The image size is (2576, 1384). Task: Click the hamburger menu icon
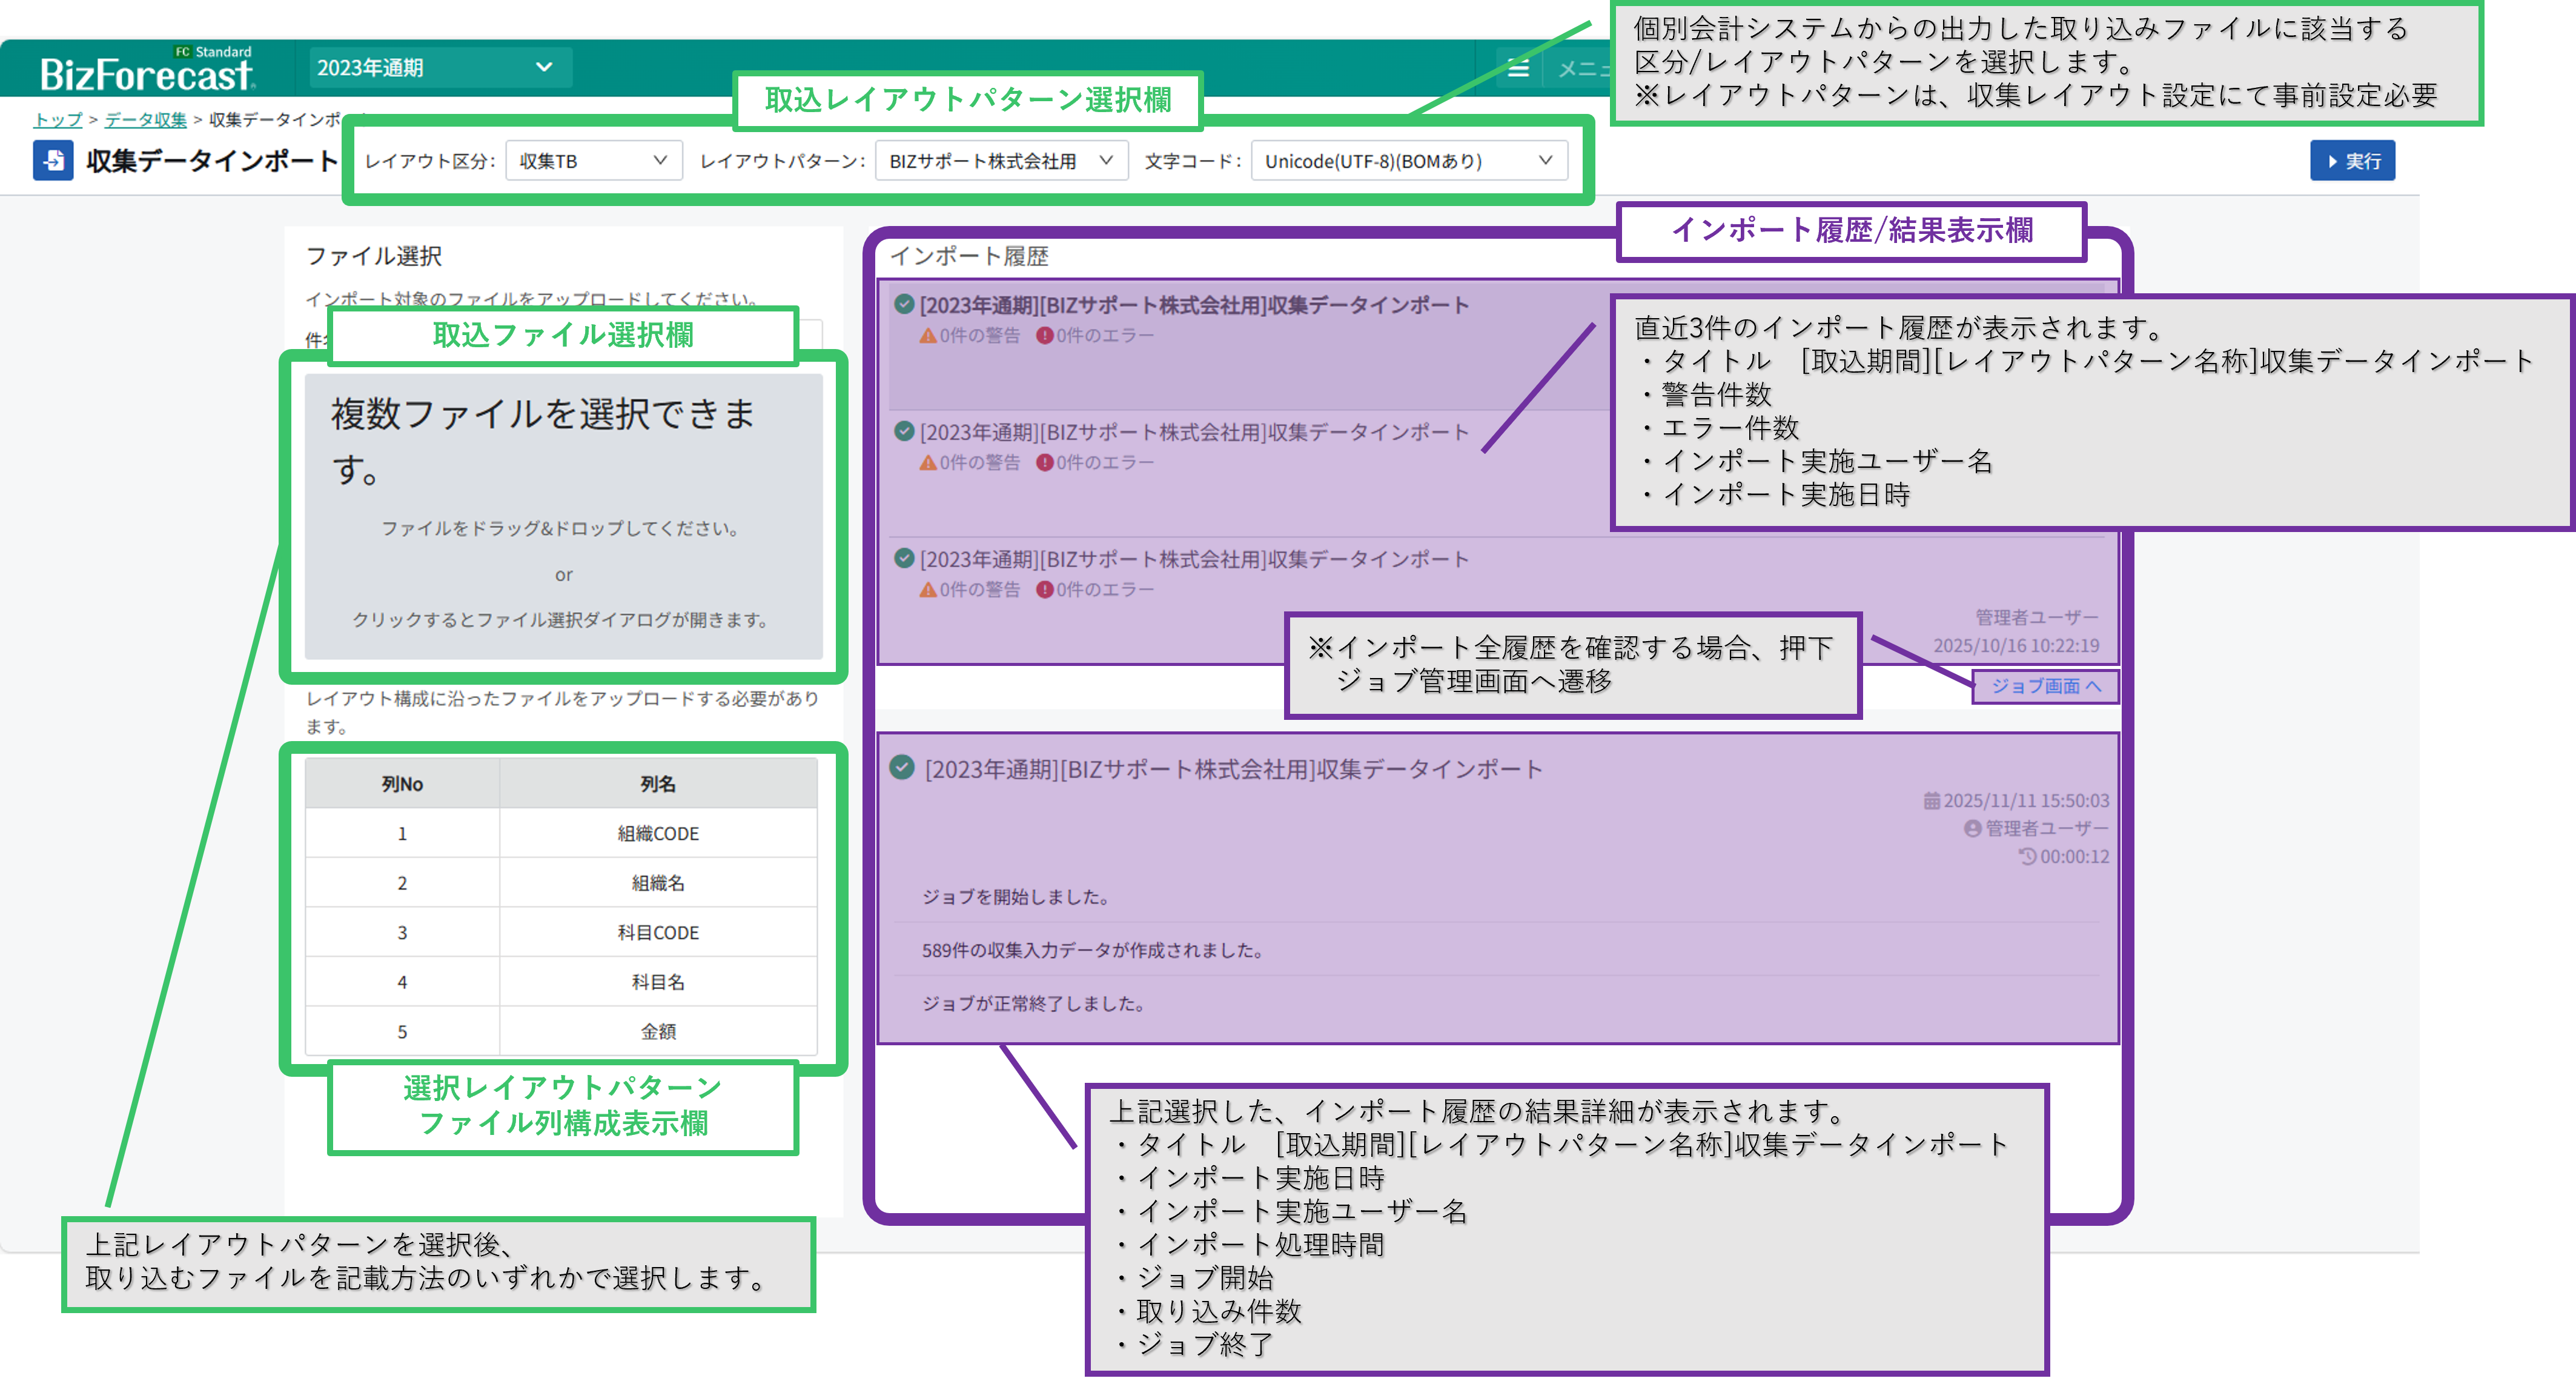1518,68
